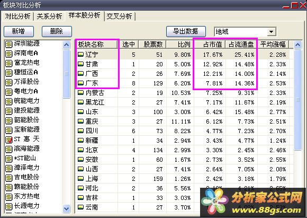307x218 pixels.
Task: Click the 17.67% market value cell
Action: pos(213,55)
